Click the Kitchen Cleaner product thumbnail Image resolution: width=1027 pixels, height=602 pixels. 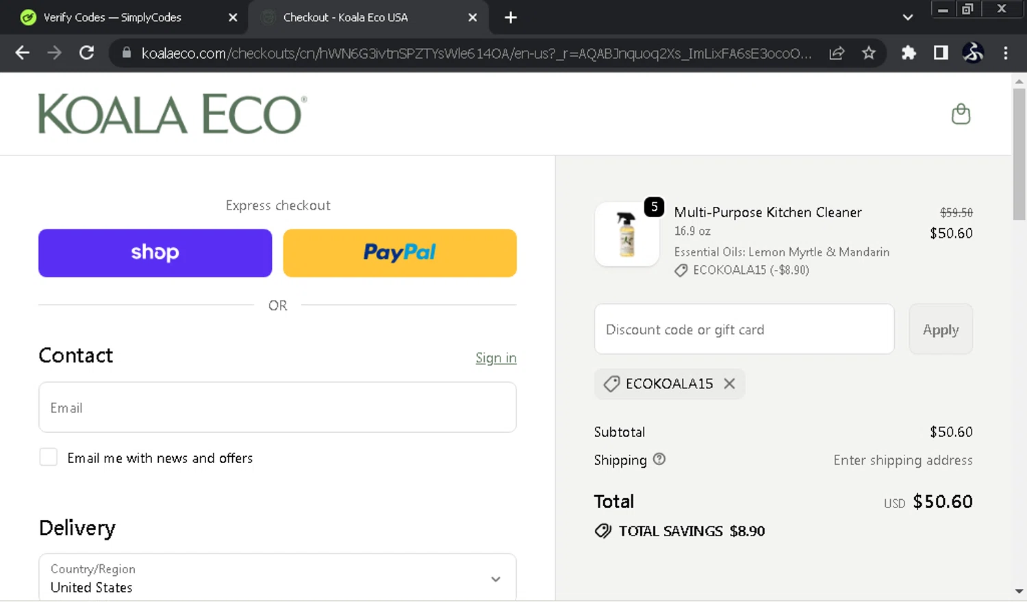pyautogui.click(x=626, y=234)
